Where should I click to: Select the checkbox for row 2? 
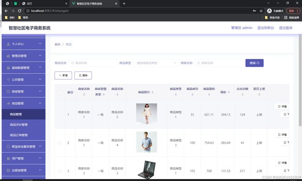[60, 143]
